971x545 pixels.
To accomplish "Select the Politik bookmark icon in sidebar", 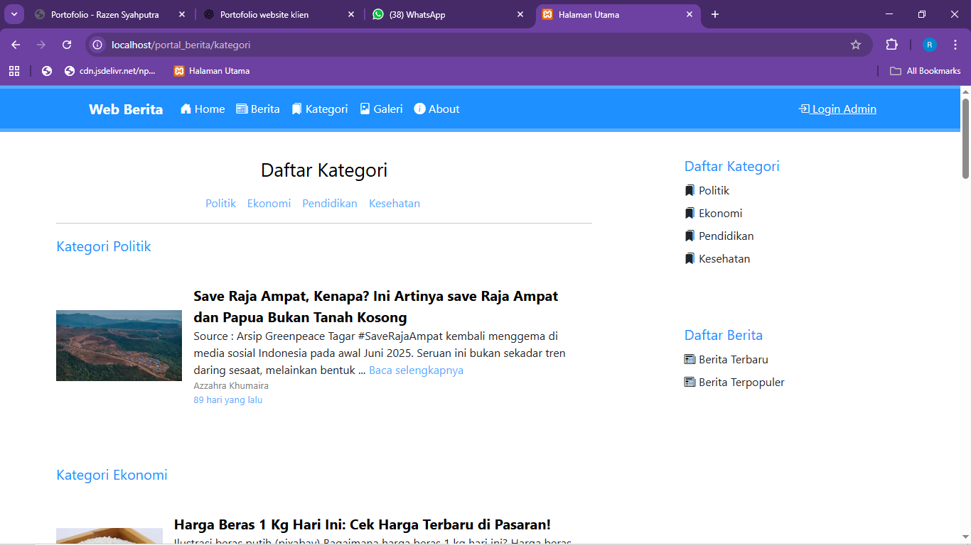I will [689, 190].
